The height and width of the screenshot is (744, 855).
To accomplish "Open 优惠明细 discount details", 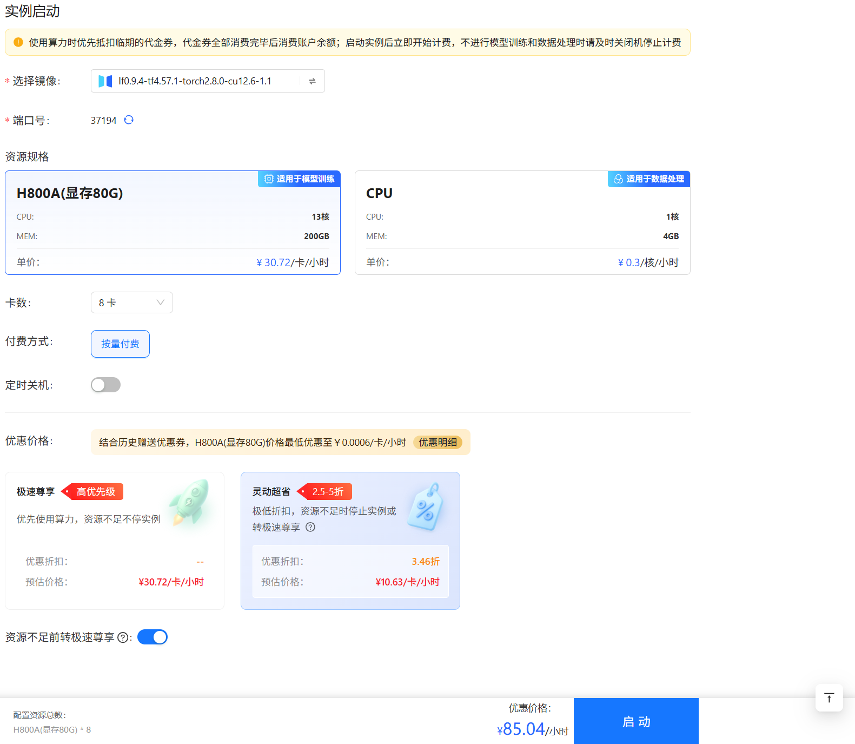I will coord(438,442).
